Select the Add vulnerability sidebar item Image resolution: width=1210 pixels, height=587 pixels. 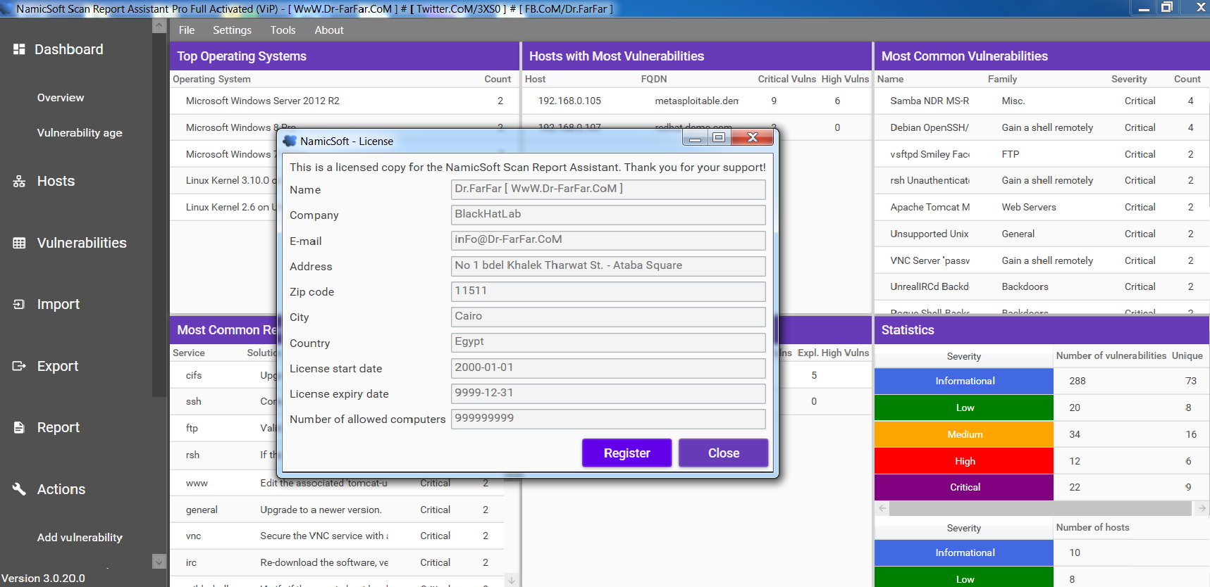click(x=80, y=538)
